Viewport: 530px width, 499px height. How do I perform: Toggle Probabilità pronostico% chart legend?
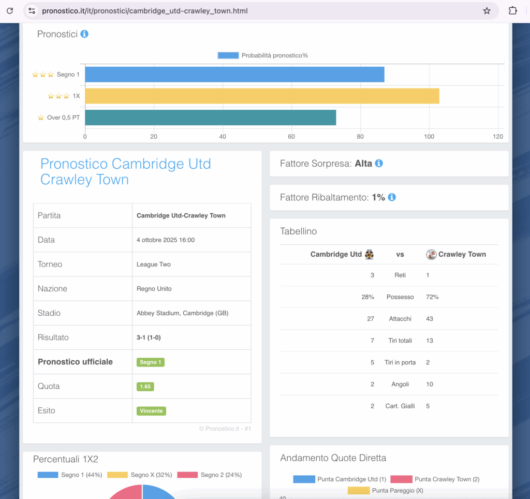pyautogui.click(x=263, y=55)
